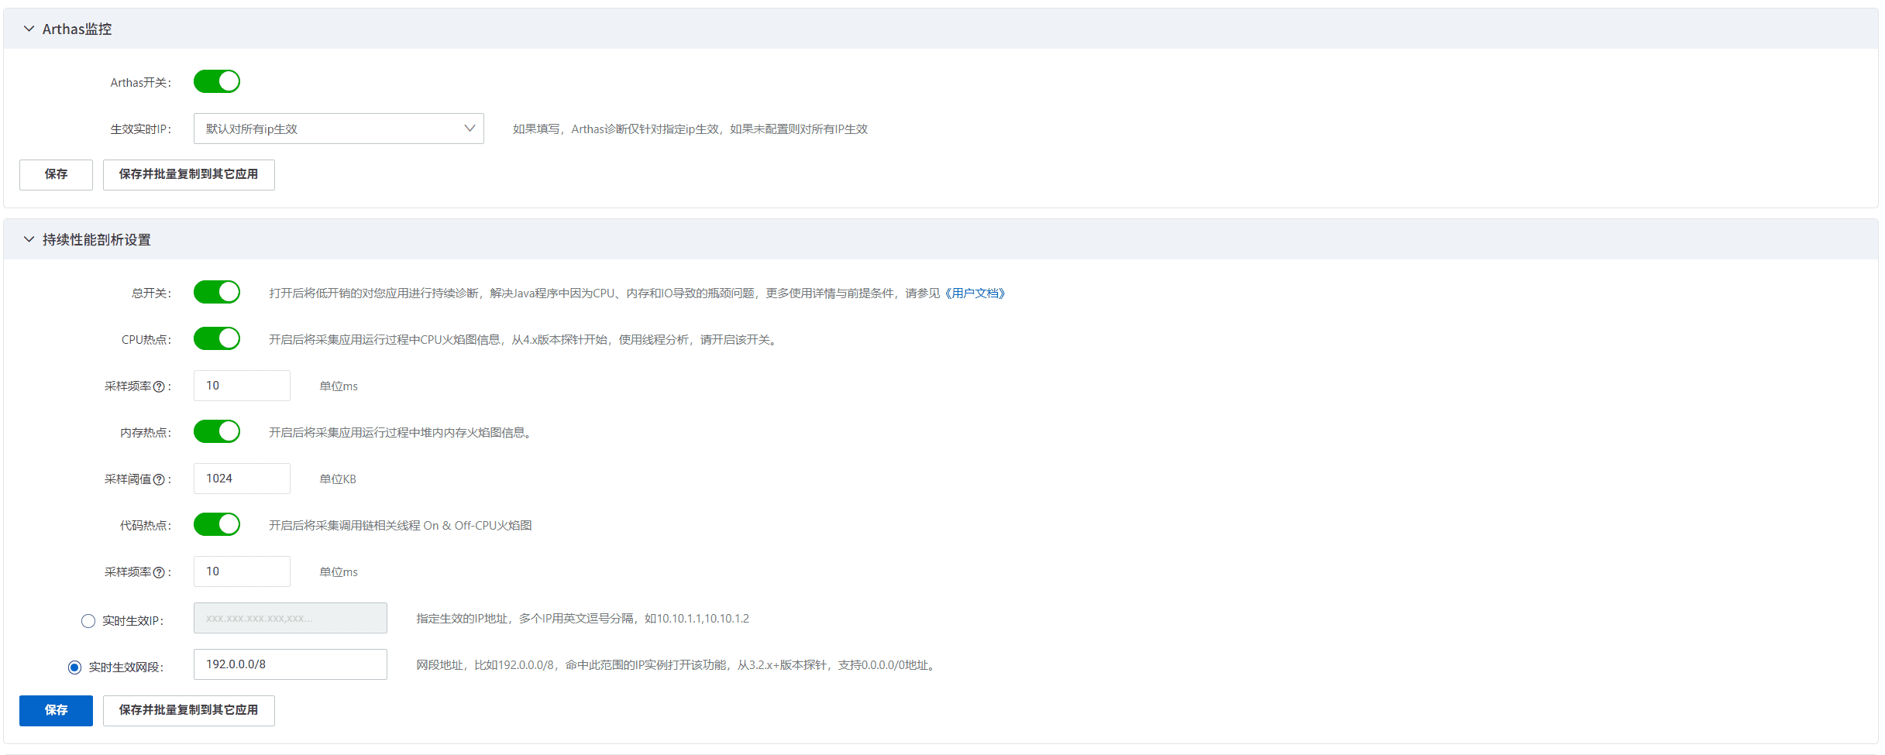Select the 实时生效网段 radio button
This screenshot has width=1885, height=755.
74,667
